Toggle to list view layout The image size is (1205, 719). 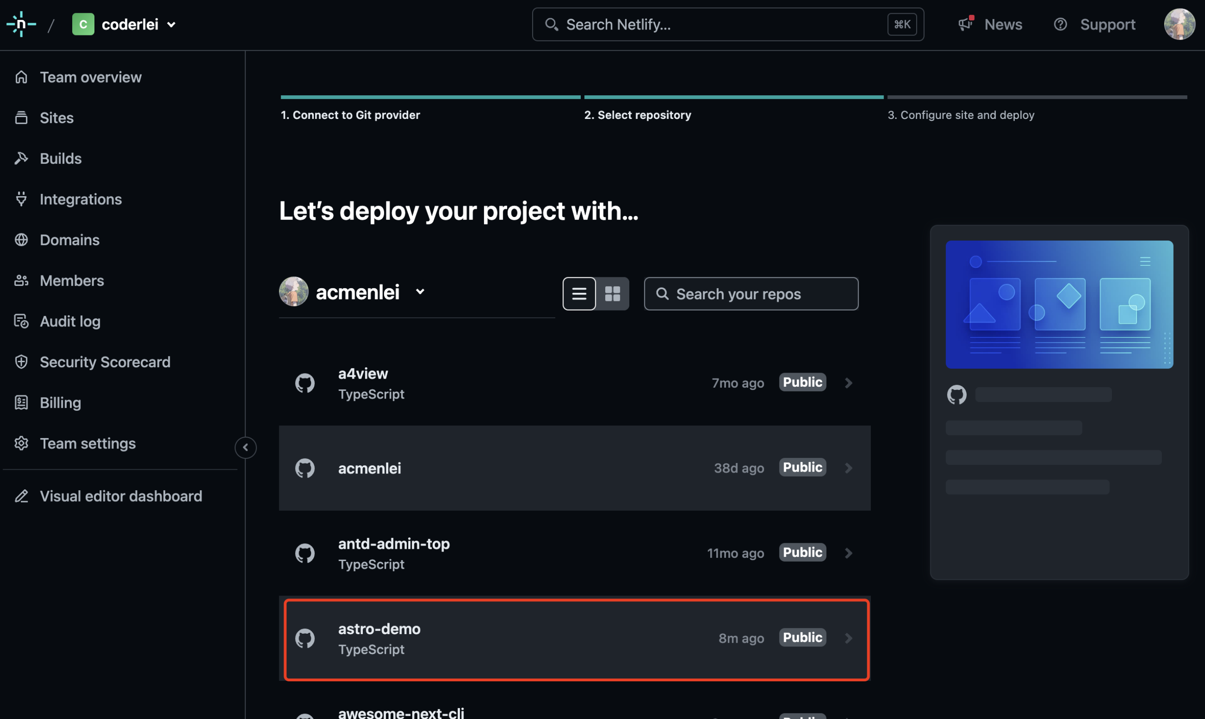[x=578, y=294]
